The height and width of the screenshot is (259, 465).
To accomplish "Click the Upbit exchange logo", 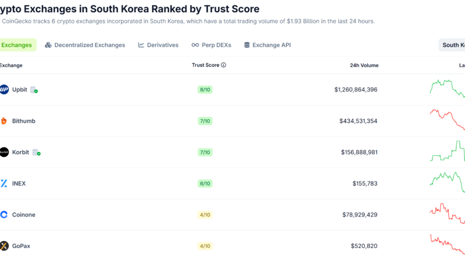I will click(4, 90).
